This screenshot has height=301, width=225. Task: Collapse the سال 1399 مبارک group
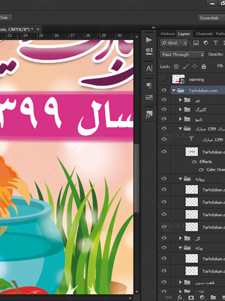180,129
